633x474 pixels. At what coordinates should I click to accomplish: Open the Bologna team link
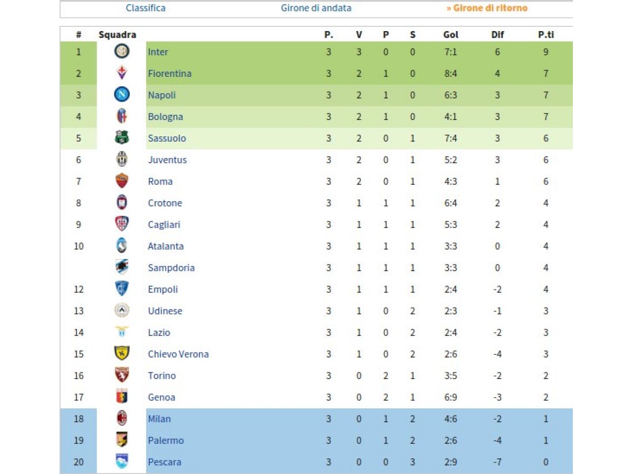click(x=166, y=117)
